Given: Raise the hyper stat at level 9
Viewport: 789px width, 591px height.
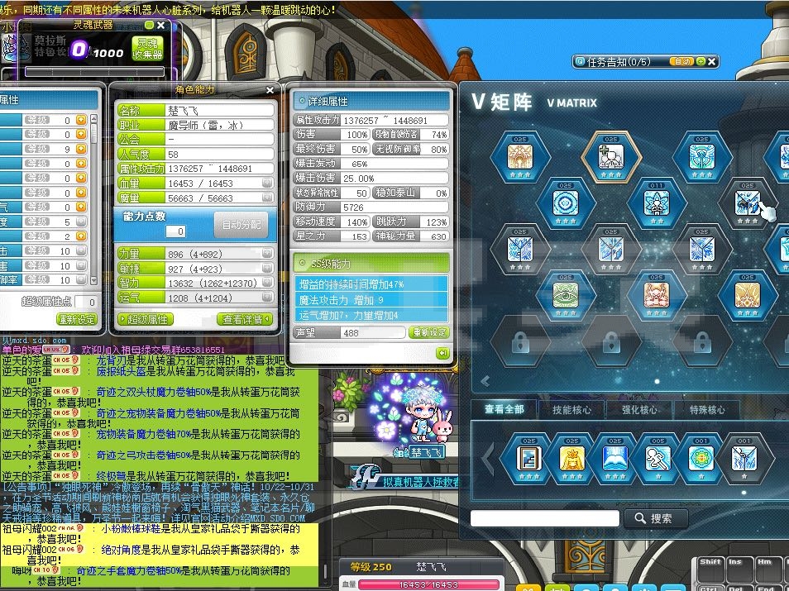Looking at the screenshot, I should tap(81, 149).
